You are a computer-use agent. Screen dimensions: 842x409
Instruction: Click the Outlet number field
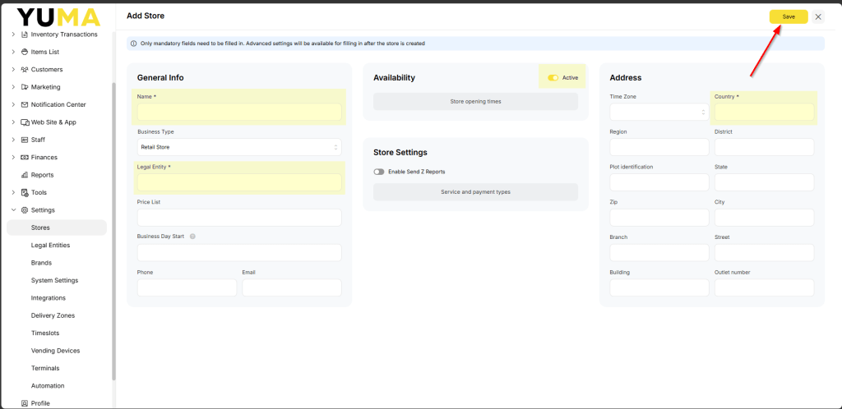764,287
